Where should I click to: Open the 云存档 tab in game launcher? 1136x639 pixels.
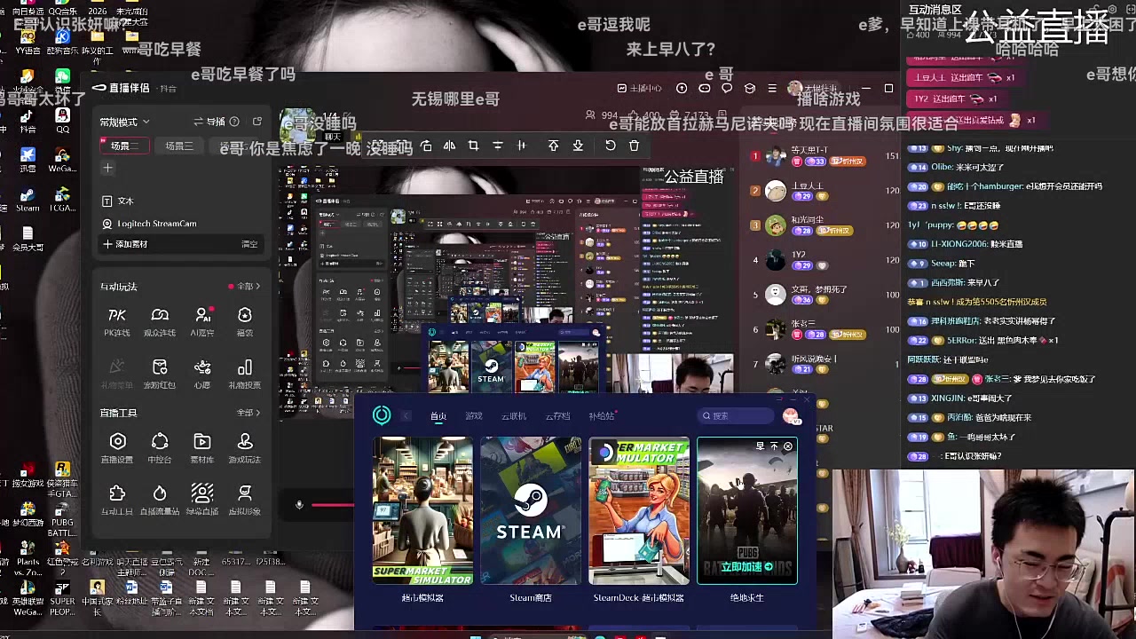tap(557, 416)
